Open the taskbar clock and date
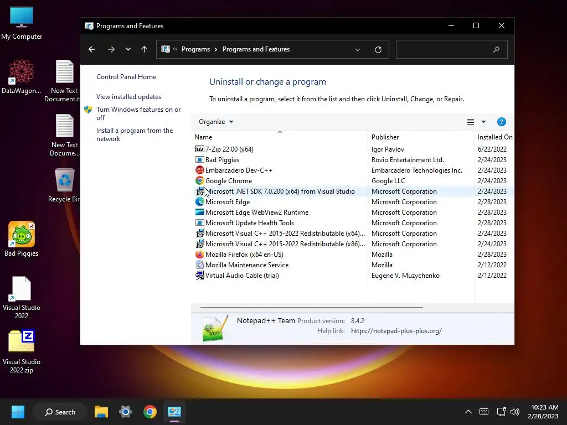 pyautogui.click(x=543, y=412)
